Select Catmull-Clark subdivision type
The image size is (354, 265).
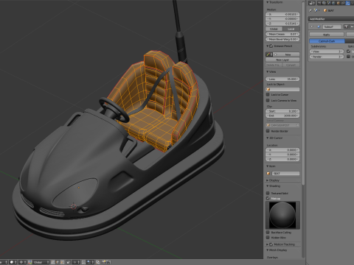click(327, 41)
